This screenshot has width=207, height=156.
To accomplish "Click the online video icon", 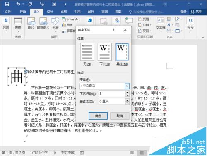I will [x=103, y=22].
